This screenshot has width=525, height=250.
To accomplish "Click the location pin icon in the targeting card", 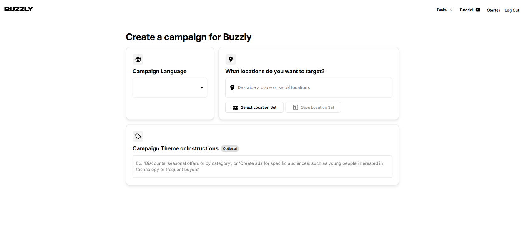I will click(231, 59).
